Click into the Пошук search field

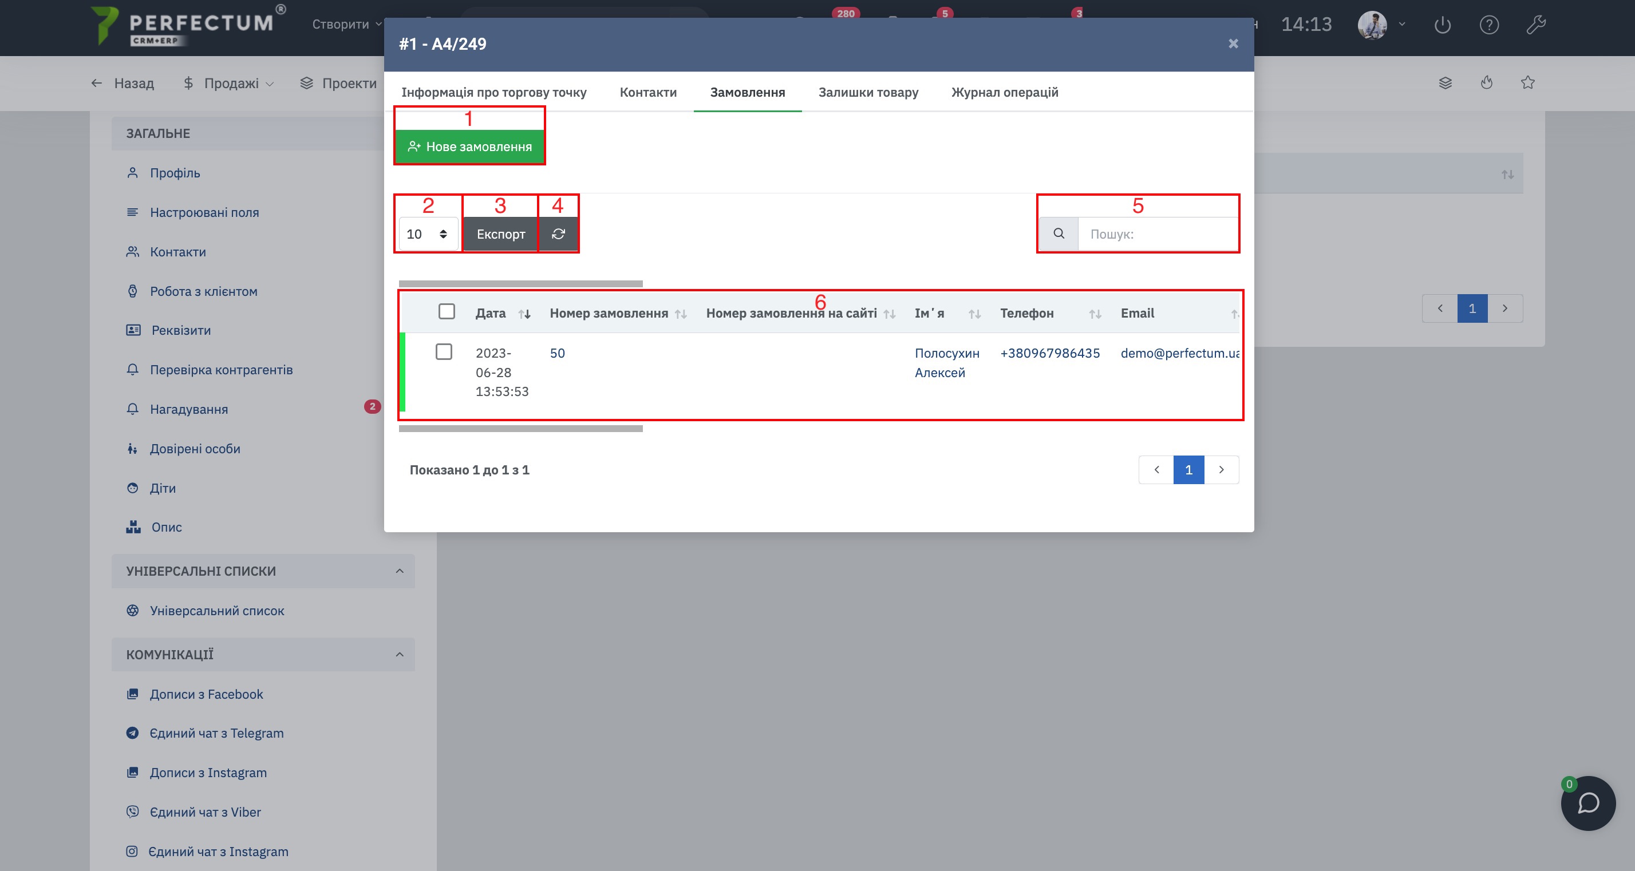tap(1158, 234)
